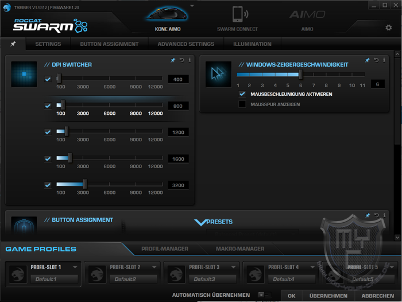402x302 pixels.
Task: Toggle the 1600 DPI level checkbox
Action: pos(48,158)
